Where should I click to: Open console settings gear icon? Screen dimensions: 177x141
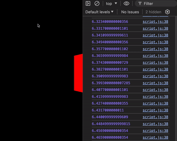167,12
